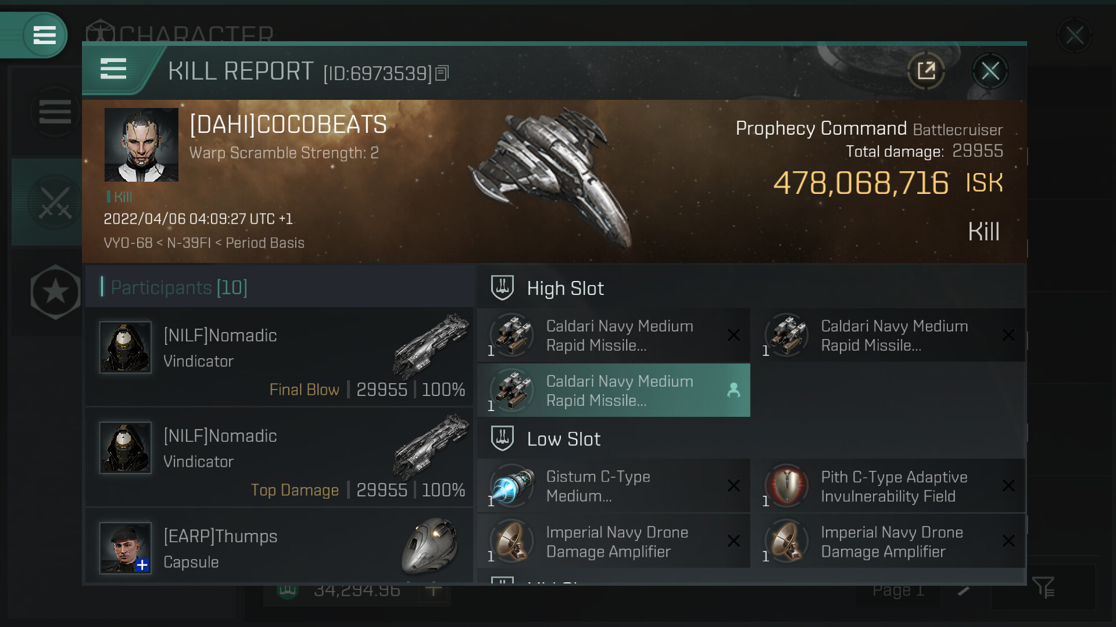Image resolution: width=1116 pixels, height=627 pixels.
Task: Open the crossed swords combat sidebar tab
Action: (55, 203)
